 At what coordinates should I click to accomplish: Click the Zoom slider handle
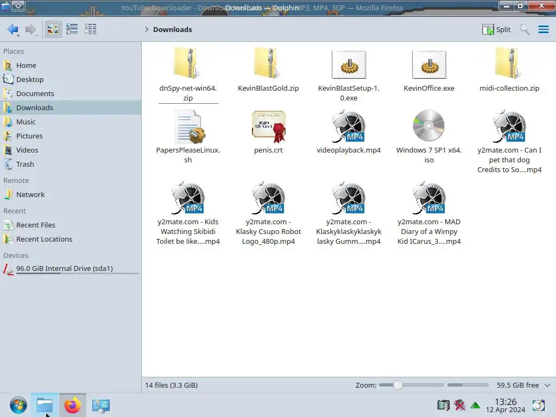(x=398, y=385)
